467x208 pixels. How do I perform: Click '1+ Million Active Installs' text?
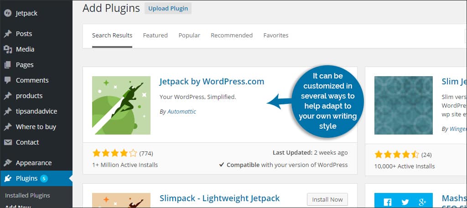125,165
